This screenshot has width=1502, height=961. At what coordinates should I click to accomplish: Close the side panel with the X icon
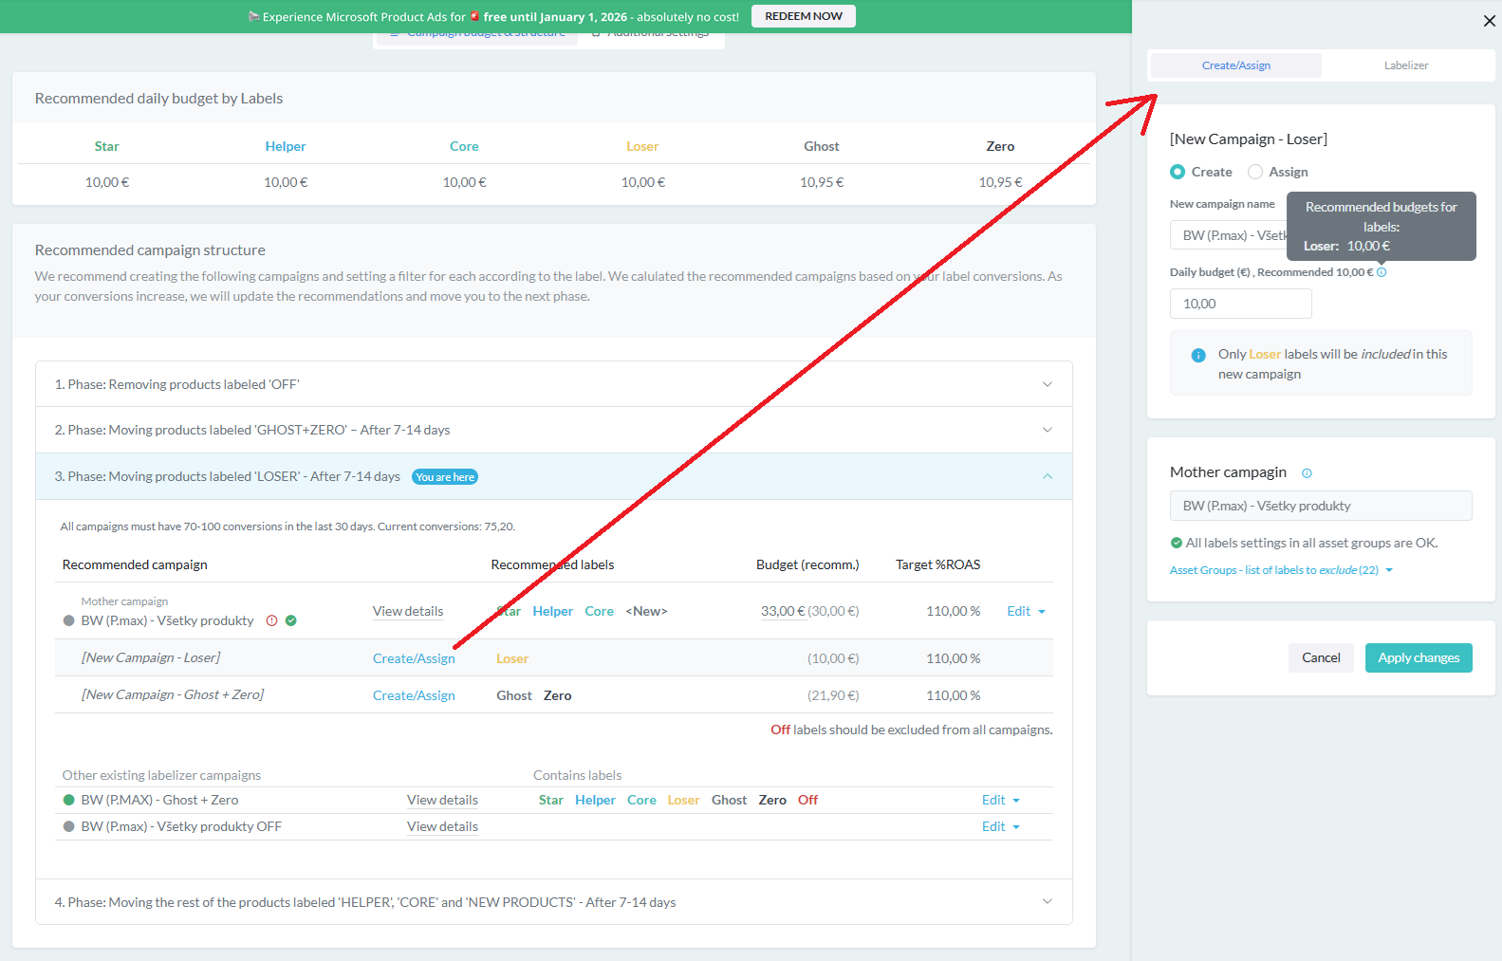click(x=1489, y=21)
